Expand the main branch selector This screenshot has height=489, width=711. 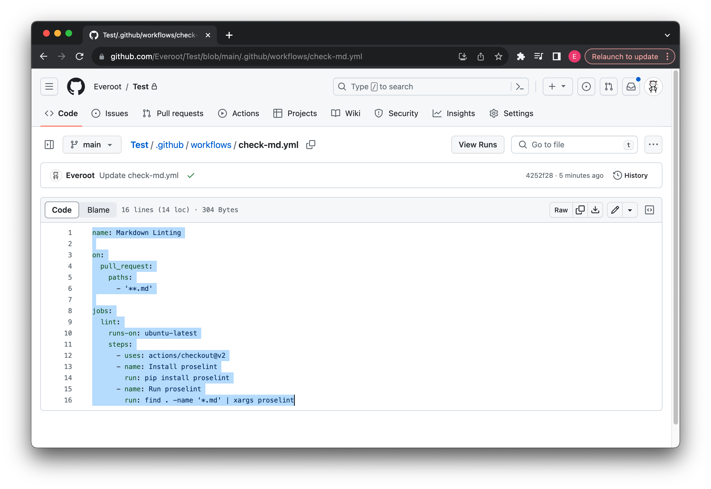click(92, 145)
